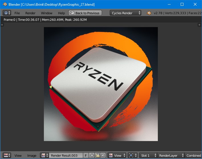Open the pivot point selector
Screen dimensions: 202x159
click(x=132, y=155)
